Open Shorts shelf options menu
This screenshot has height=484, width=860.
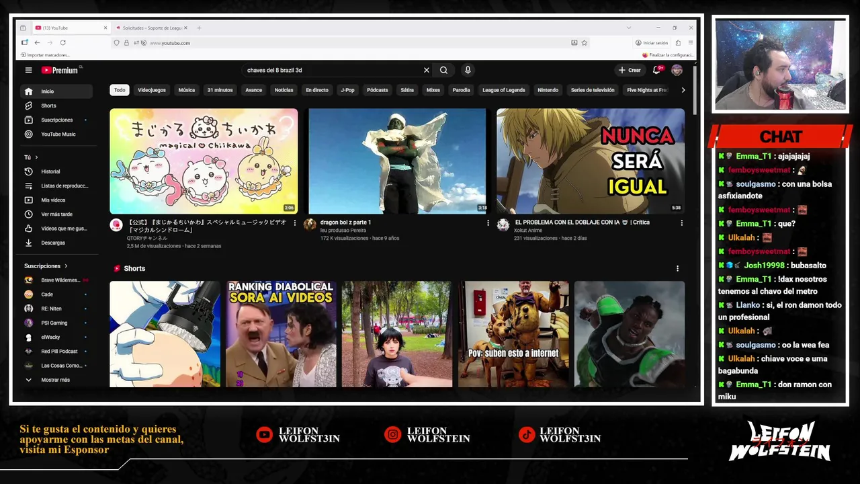[677, 268]
